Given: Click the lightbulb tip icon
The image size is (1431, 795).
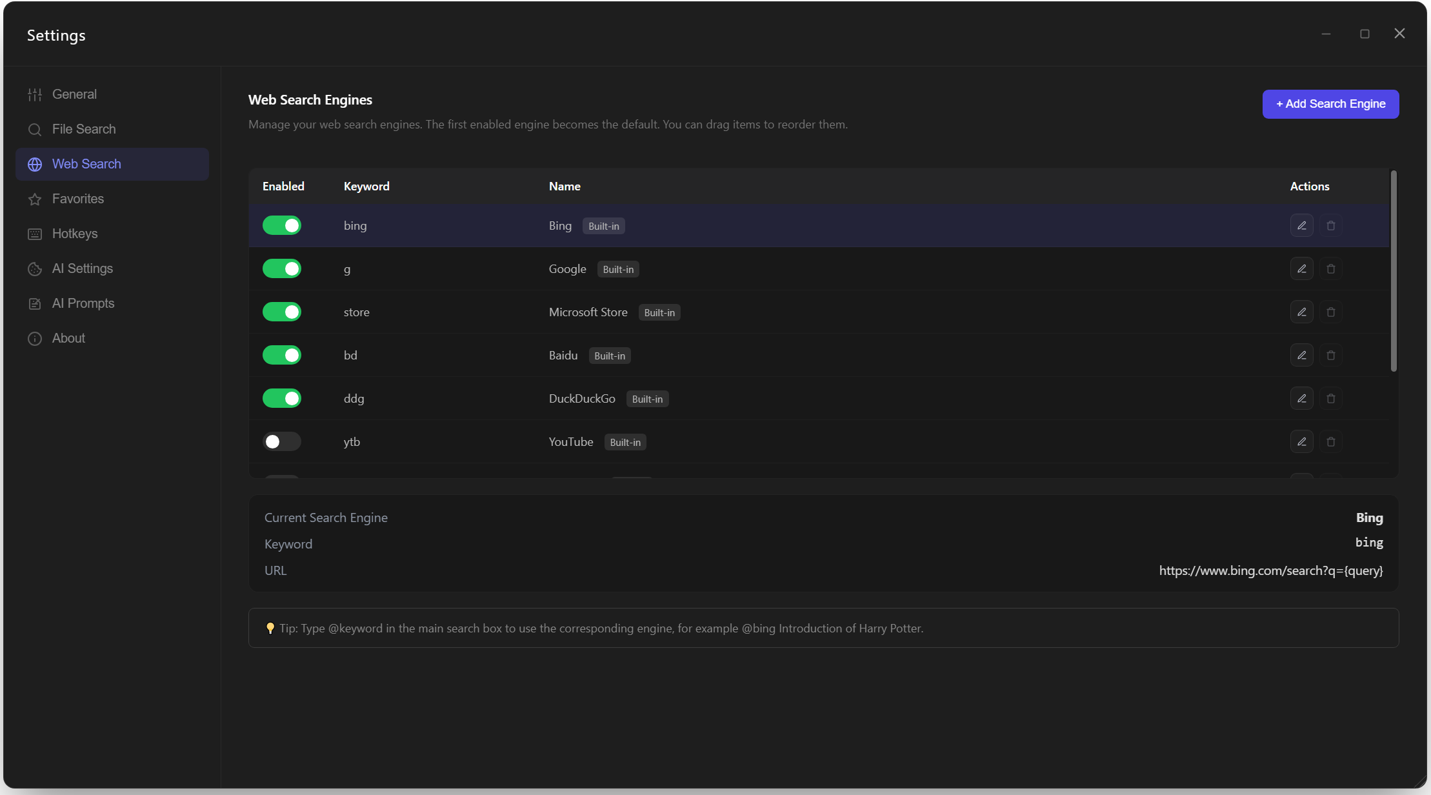Looking at the screenshot, I should pos(270,628).
